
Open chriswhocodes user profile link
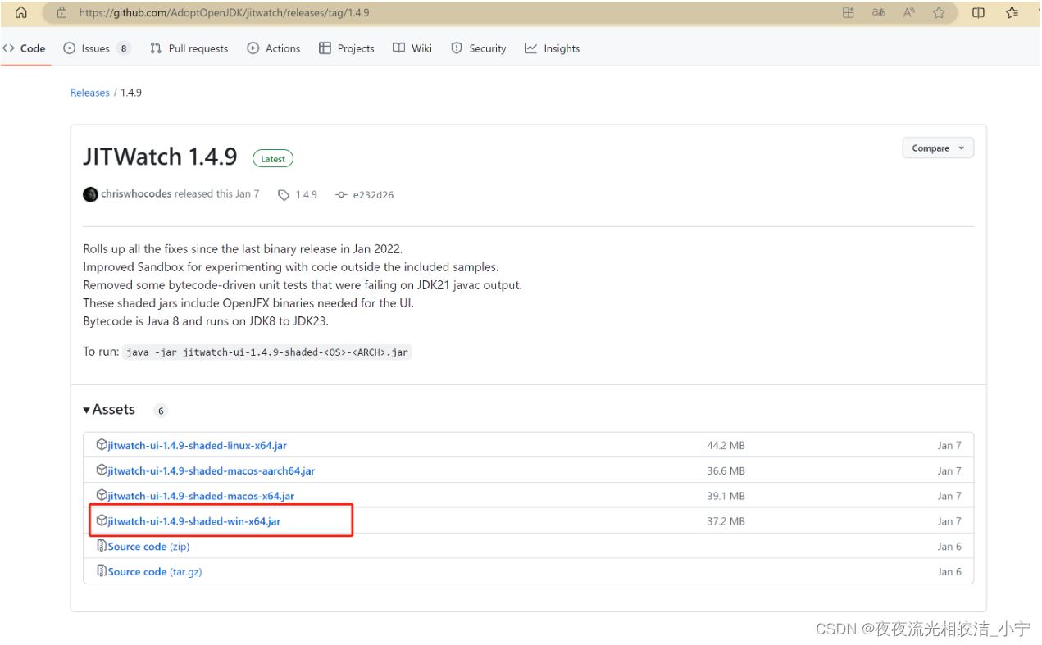coord(136,194)
